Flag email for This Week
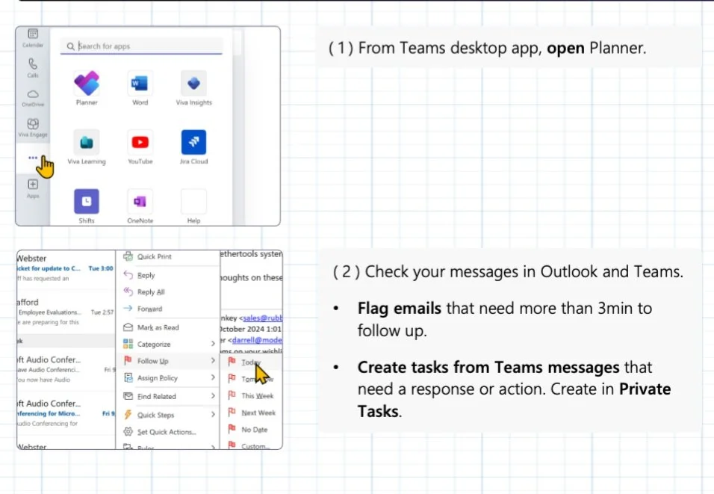Image resolution: width=714 pixels, height=494 pixels. 251,395
